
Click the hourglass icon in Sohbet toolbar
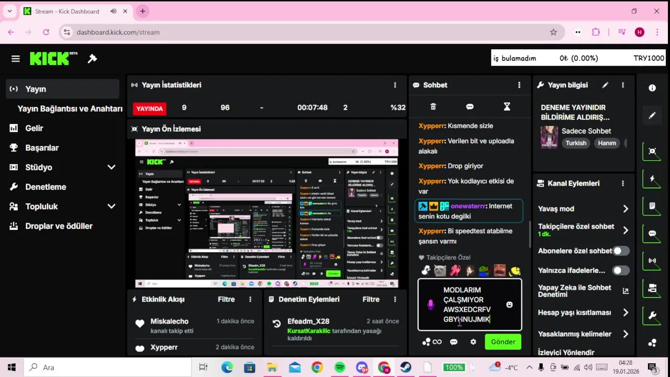click(507, 107)
